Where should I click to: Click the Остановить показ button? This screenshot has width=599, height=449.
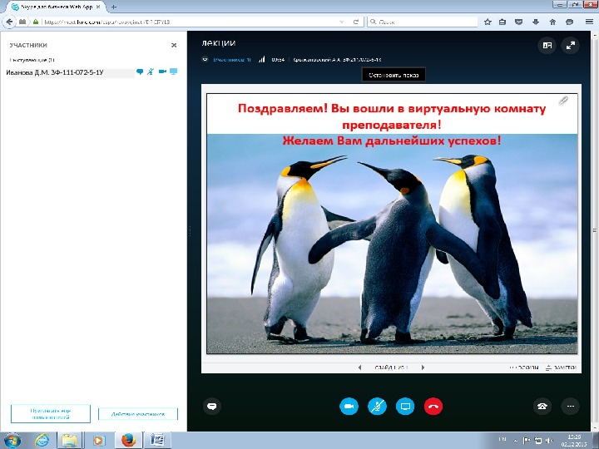coord(394,75)
